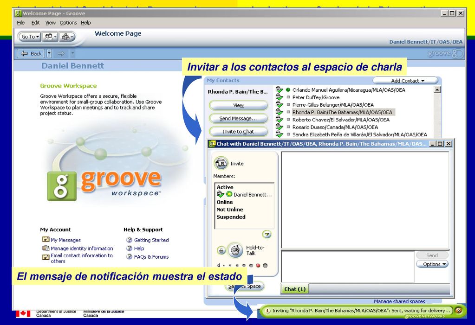Open Manage shared spaces link

click(x=399, y=301)
